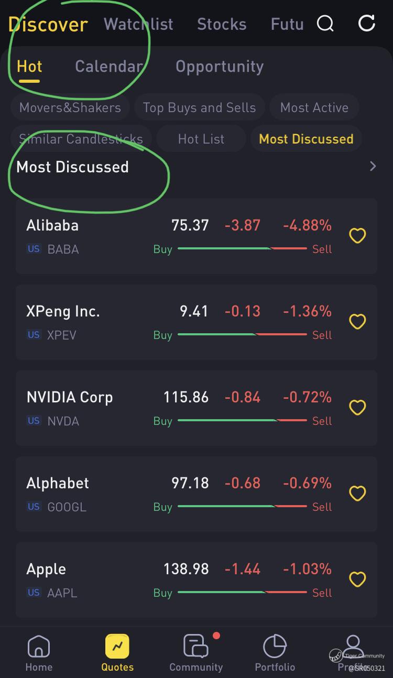Toggle Apple watchlist heart
This screenshot has height=678, width=393.
click(x=357, y=579)
